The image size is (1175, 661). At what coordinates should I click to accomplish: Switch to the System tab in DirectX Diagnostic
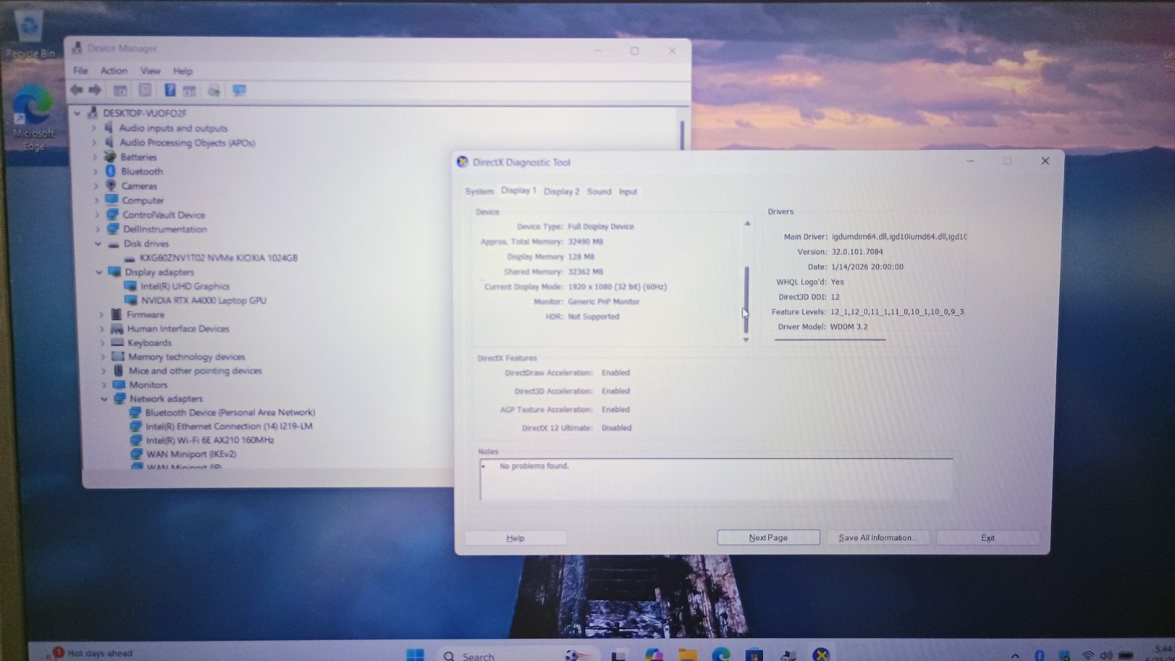pos(479,191)
